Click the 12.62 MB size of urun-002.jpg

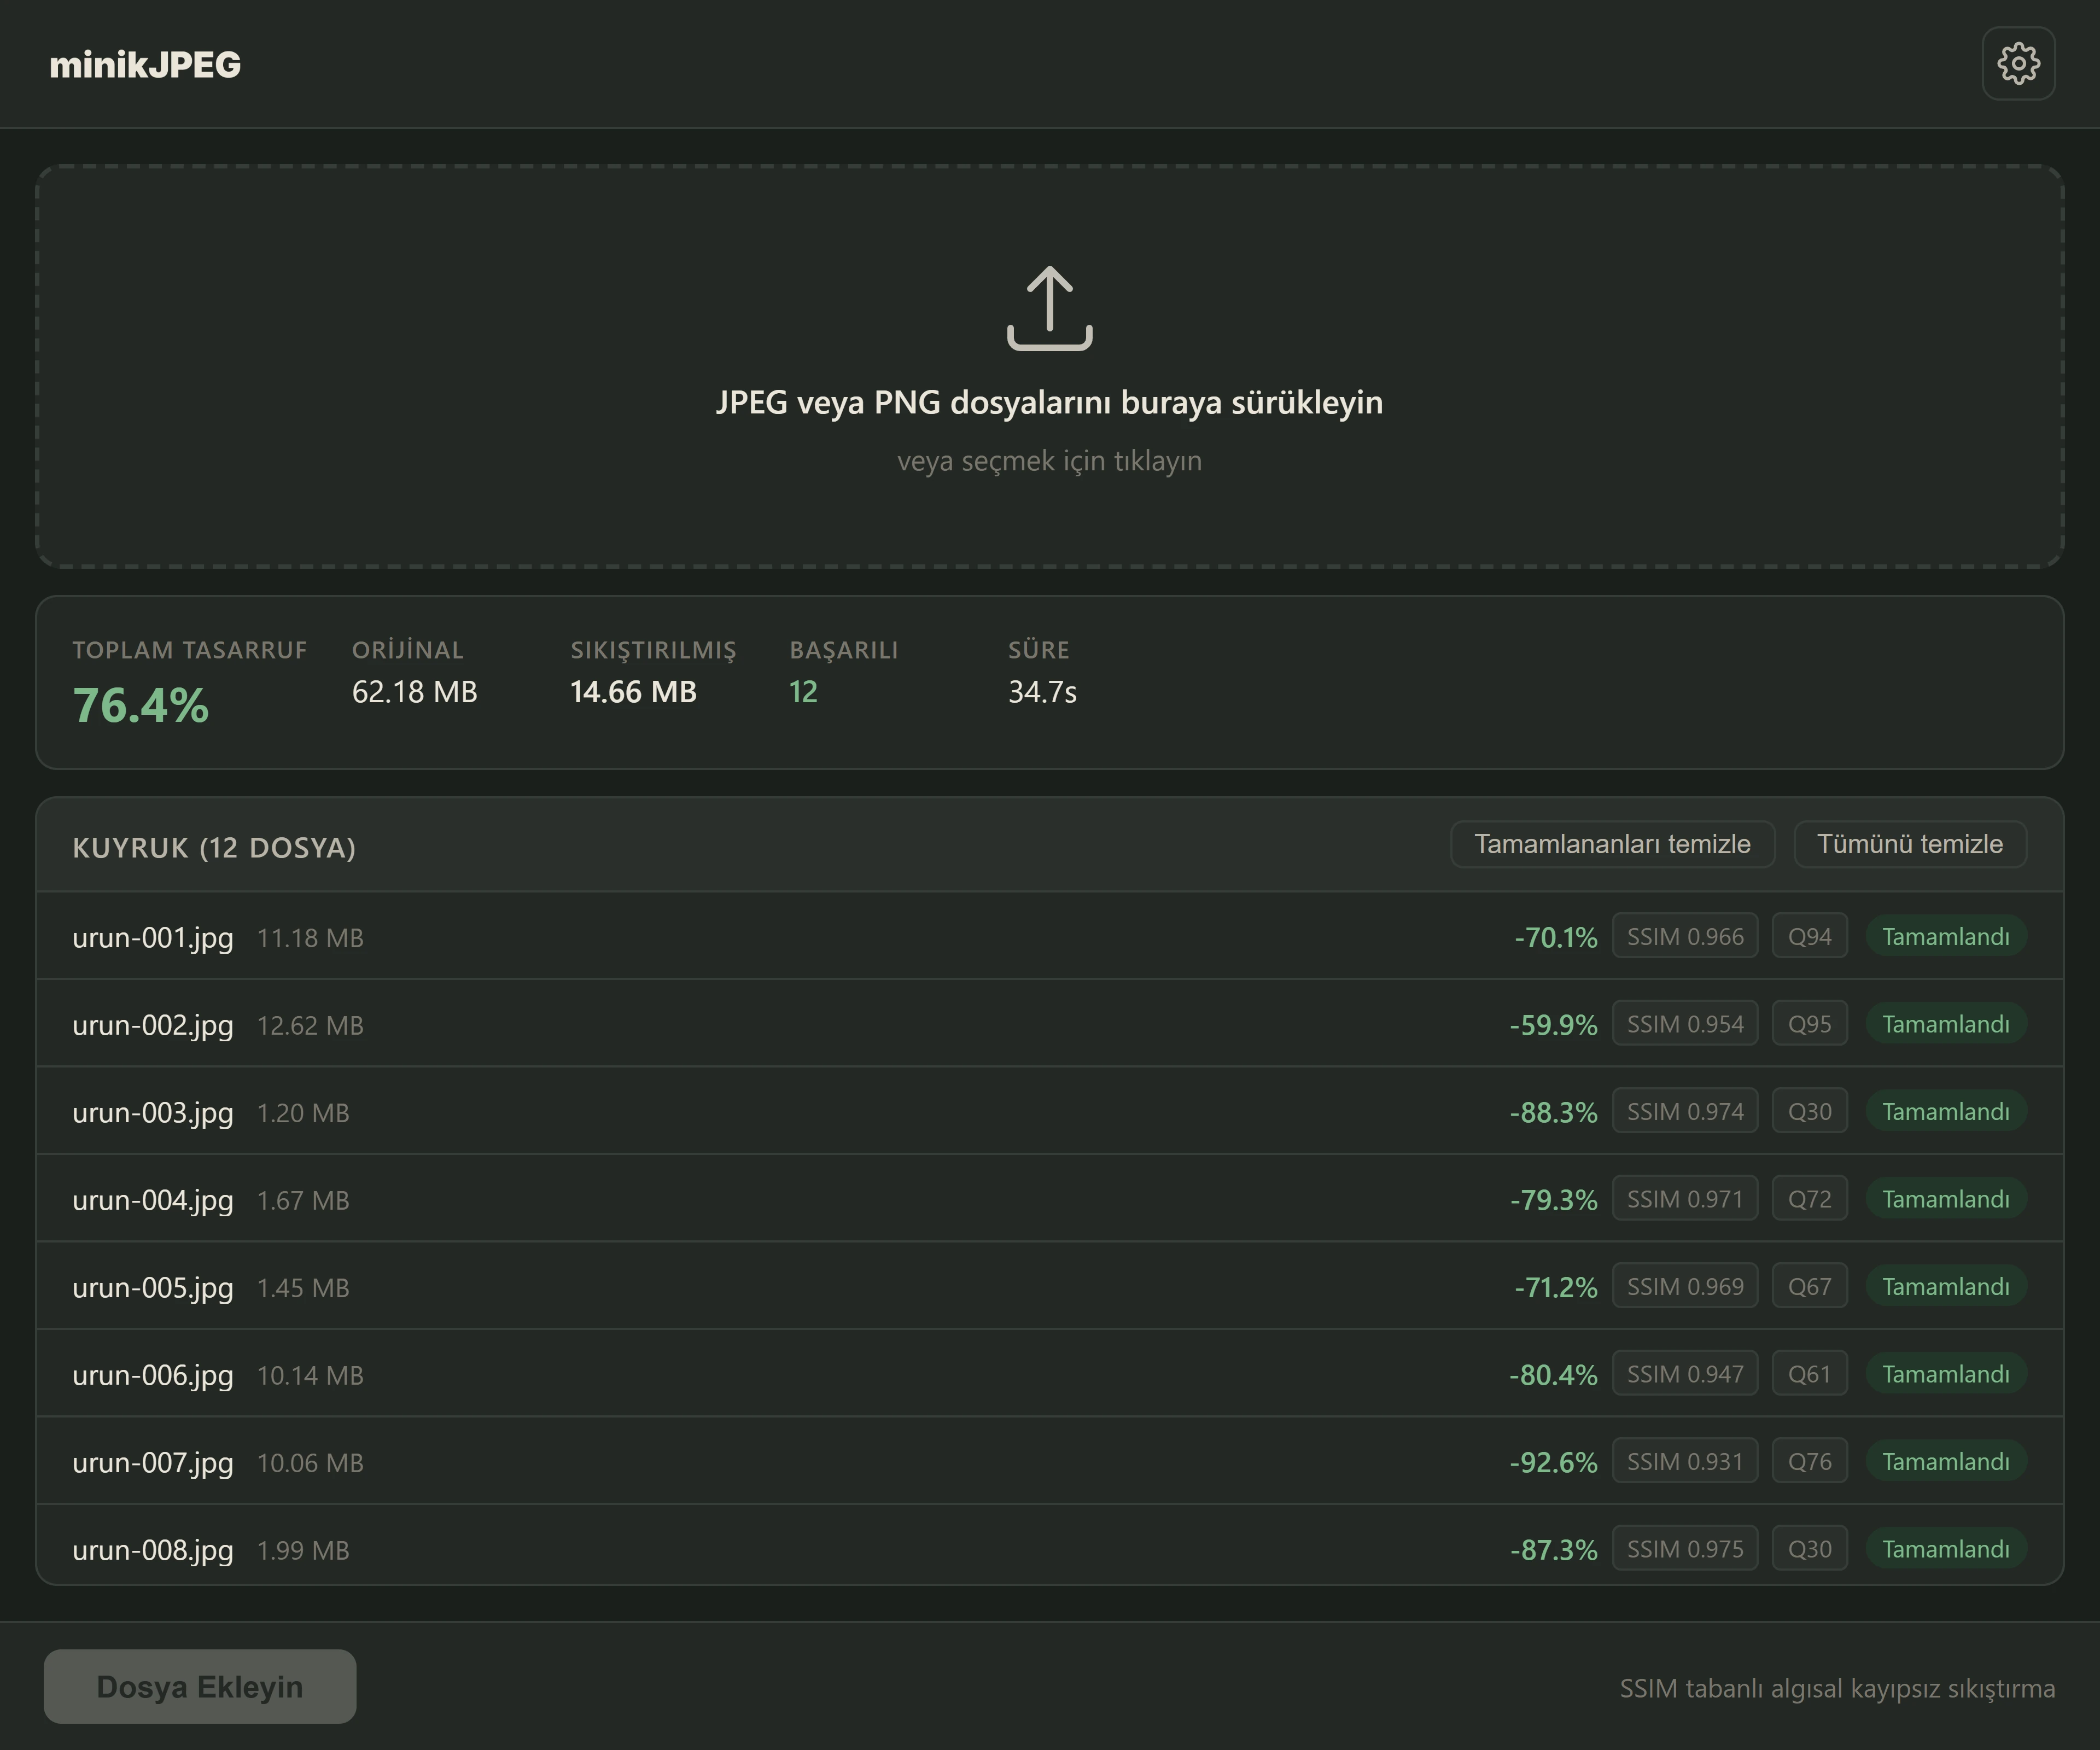pyautogui.click(x=310, y=1025)
